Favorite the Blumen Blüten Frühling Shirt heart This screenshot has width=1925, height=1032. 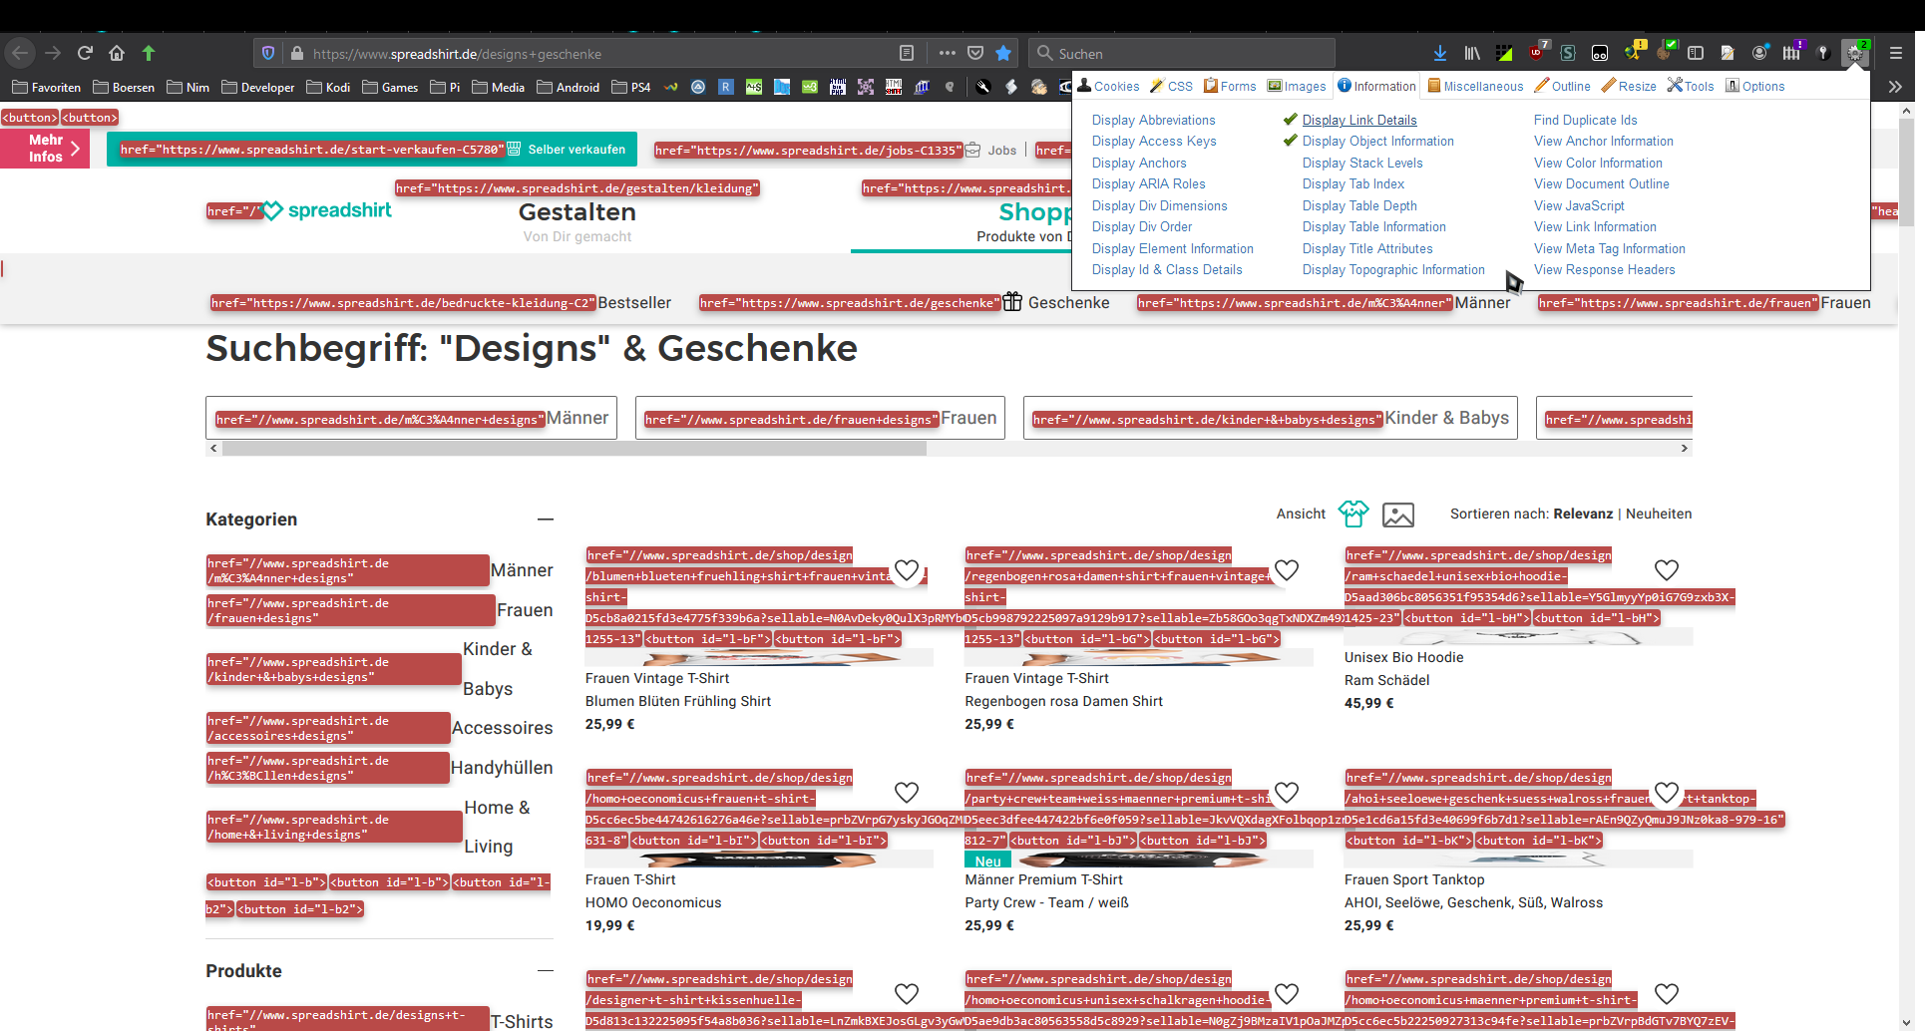click(x=906, y=570)
